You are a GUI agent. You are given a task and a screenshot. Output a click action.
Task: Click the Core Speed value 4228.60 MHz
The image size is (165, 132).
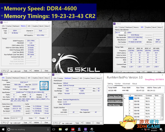coord(17,106)
